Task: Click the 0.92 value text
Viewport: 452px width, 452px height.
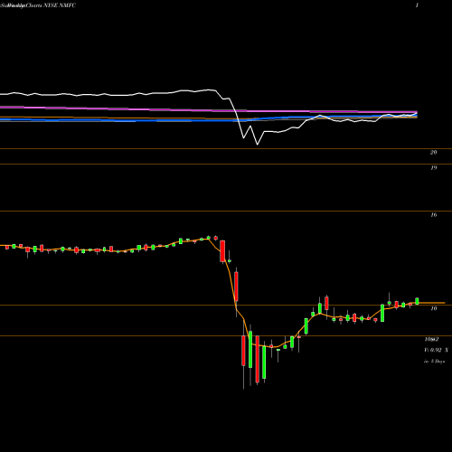Action: point(436,350)
